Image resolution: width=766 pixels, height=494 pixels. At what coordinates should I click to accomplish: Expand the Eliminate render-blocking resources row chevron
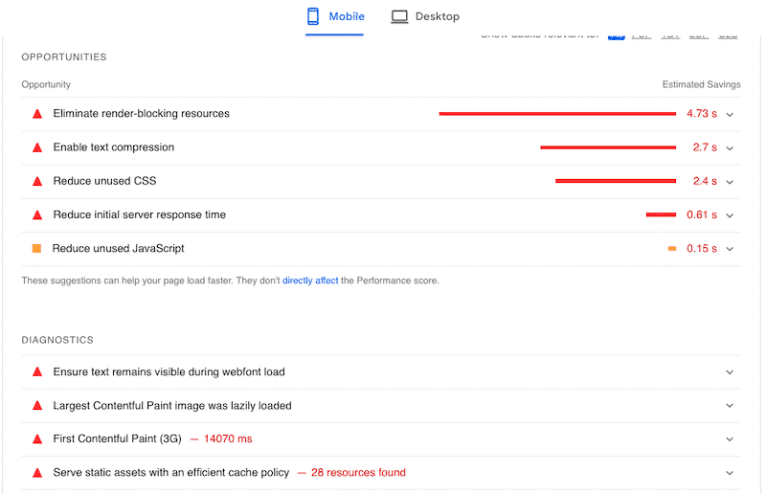[730, 114]
